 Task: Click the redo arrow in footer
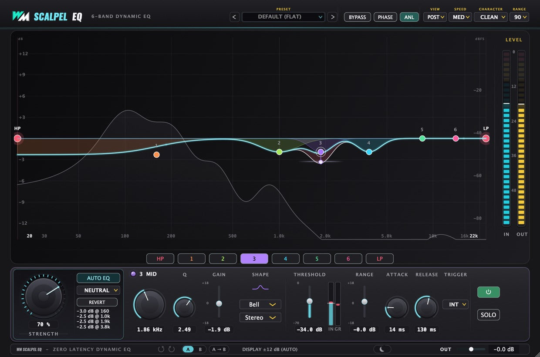pyautogui.click(x=172, y=349)
